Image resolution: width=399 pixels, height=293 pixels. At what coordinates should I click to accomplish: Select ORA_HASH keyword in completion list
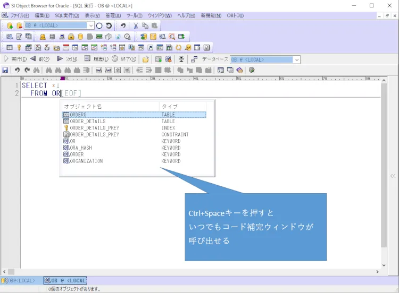click(134, 148)
